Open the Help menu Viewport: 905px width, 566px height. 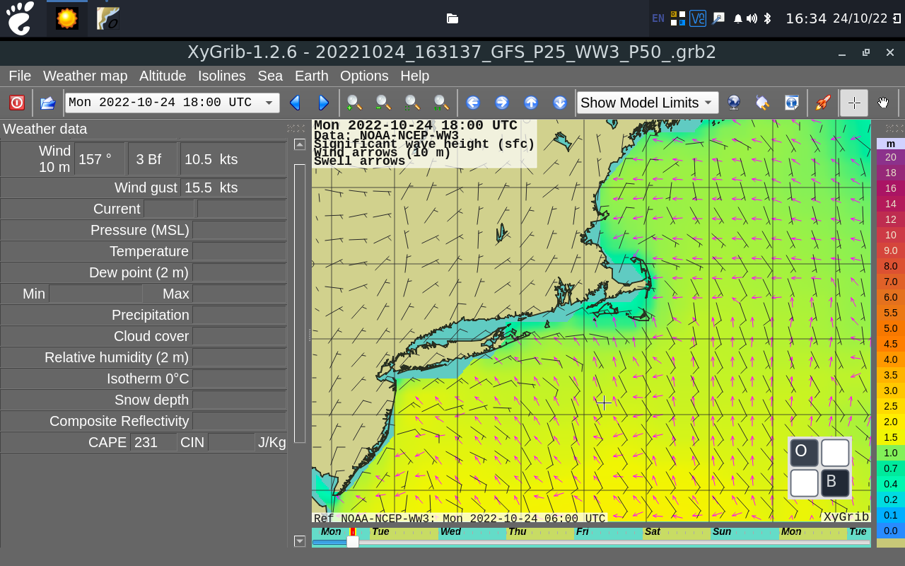[x=415, y=76]
